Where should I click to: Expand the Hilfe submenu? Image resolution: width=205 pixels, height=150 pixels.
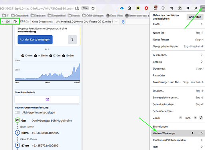click(178, 147)
